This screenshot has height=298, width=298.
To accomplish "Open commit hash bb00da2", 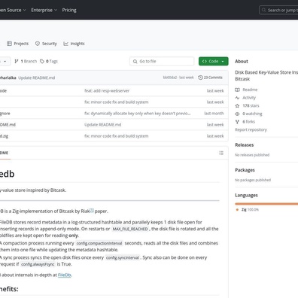I will point(170,78).
